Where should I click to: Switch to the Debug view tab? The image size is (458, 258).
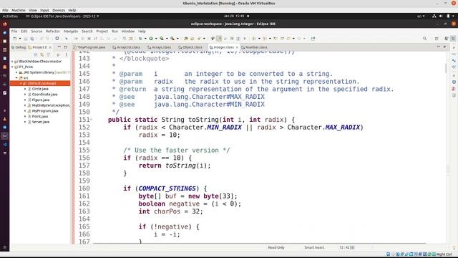click(x=19, y=47)
